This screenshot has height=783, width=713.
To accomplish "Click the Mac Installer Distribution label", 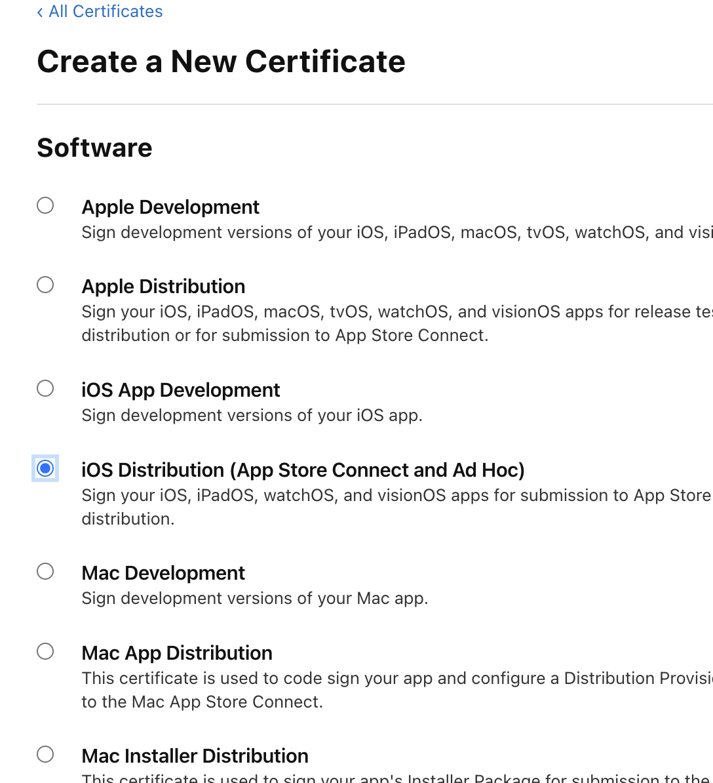I will [195, 756].
